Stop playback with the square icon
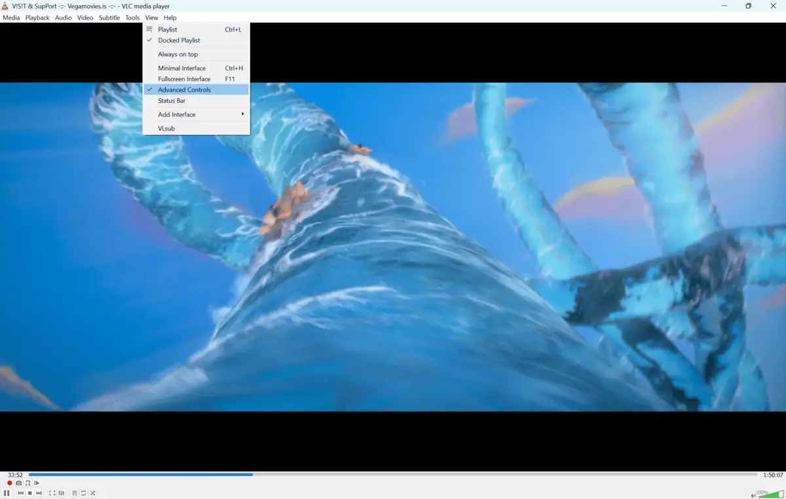 coord(29,493)
